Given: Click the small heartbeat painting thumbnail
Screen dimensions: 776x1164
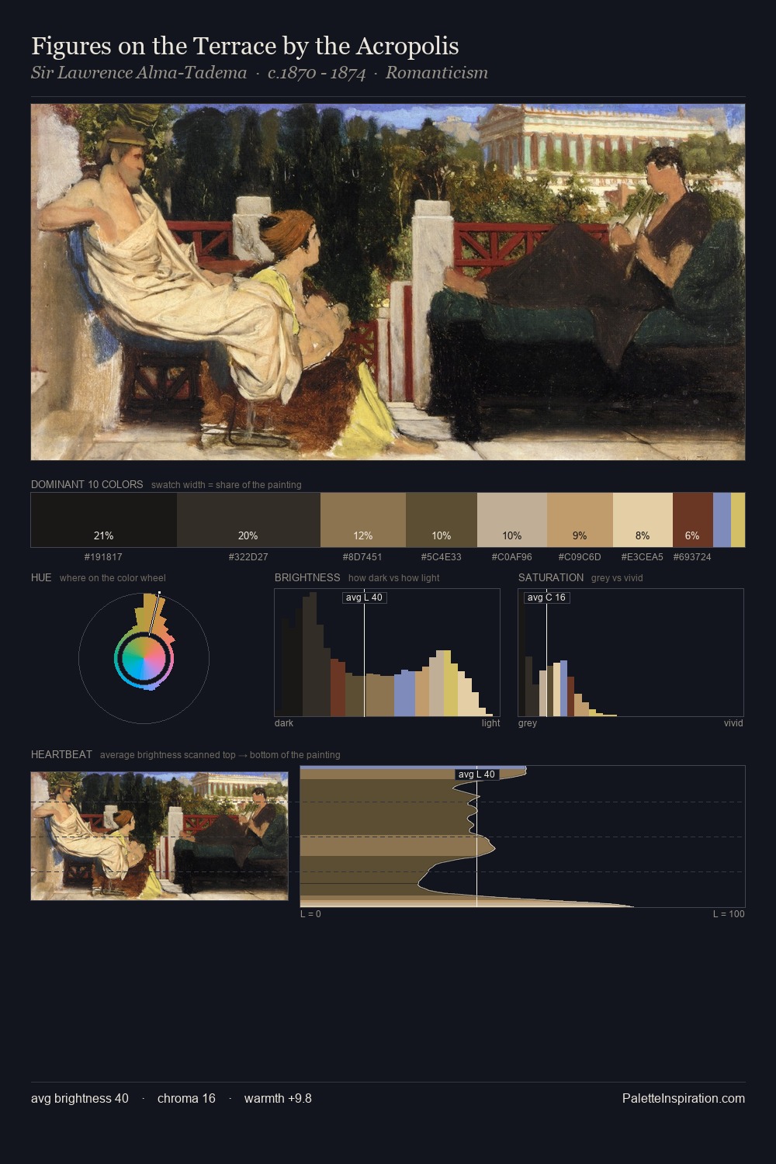Looking at the screenshot, I should [x=159, y=836].
